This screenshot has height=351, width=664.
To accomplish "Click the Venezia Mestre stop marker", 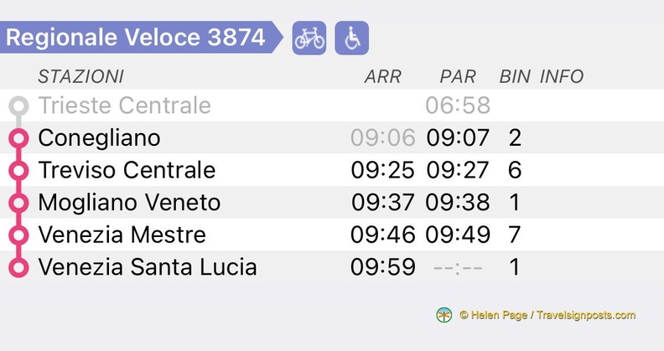I will coord(18,235).
